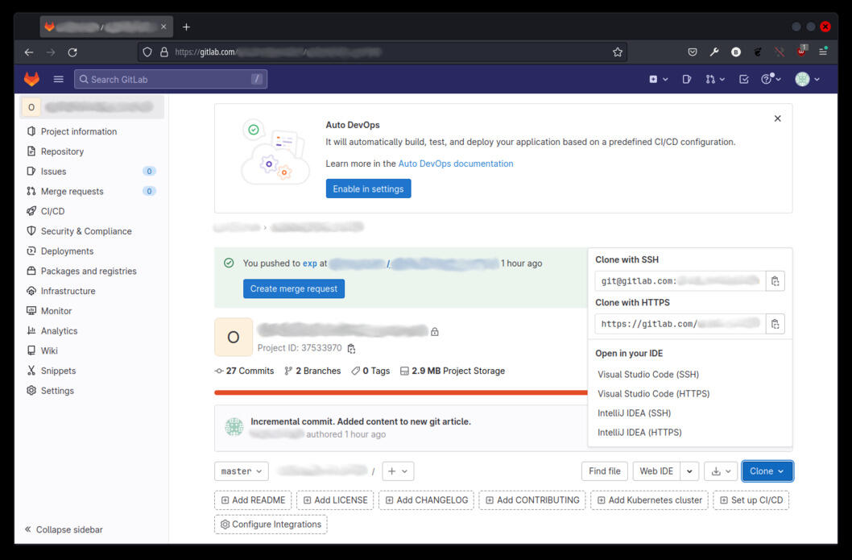Open the To-Do list icon in header

(744, 80)
